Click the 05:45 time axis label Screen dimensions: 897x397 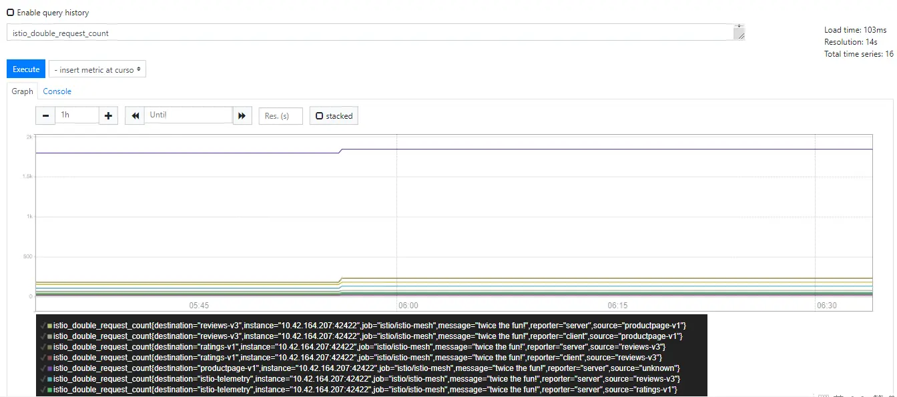click(199, 306)
